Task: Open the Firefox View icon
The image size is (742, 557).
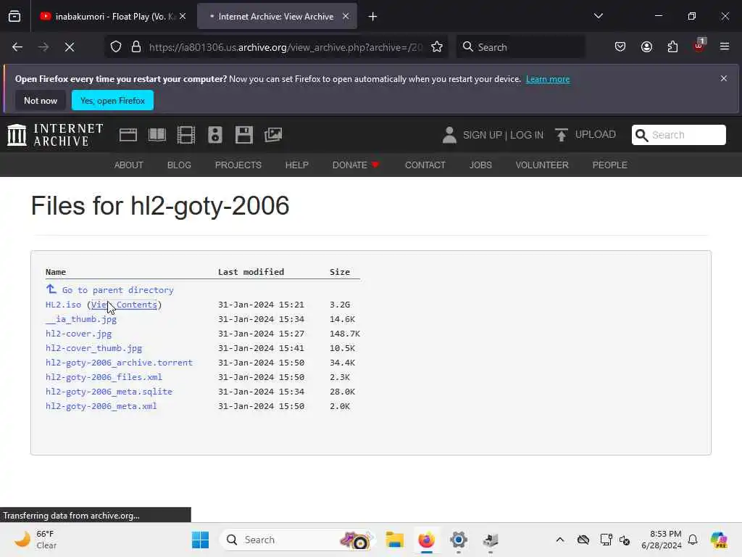Action: click(14, 17)
